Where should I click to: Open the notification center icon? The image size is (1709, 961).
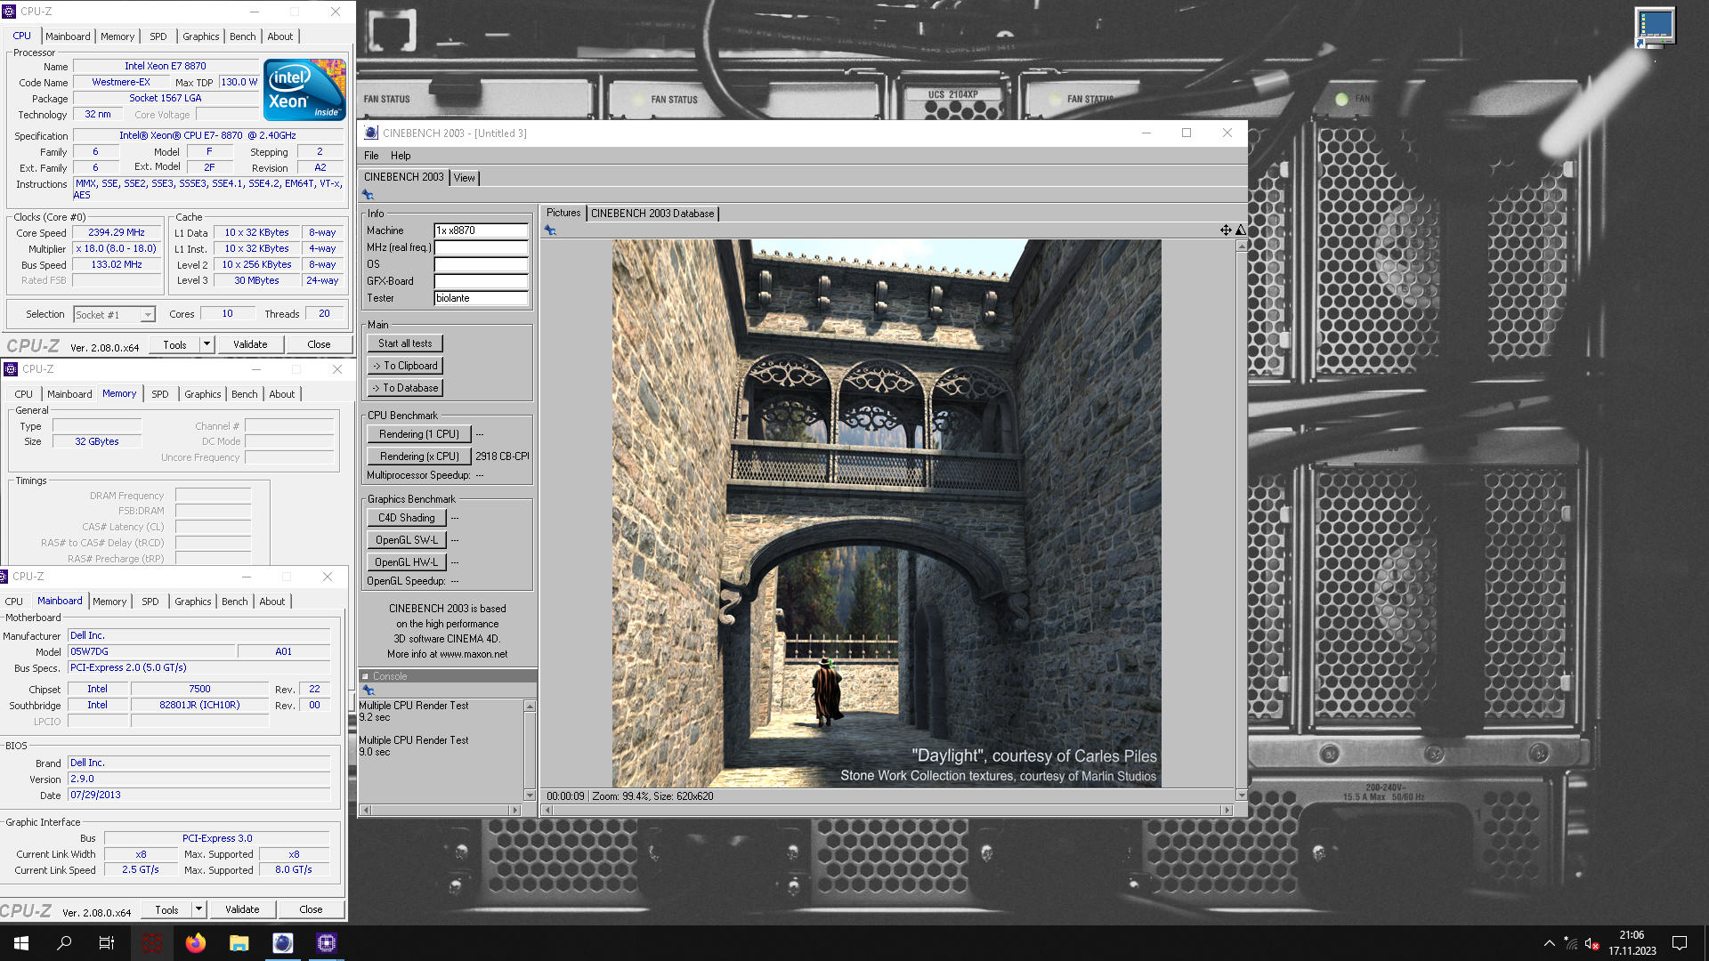coord(1680,943)
